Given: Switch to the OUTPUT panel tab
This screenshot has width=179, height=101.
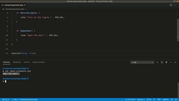Looking at the screenshot, I should (27, 62).
